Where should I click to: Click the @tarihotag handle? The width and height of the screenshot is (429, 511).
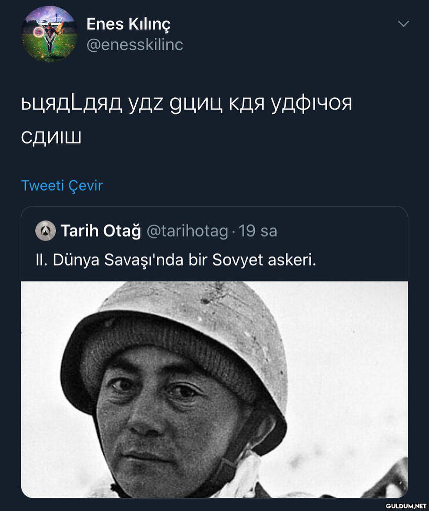[187, 231]
